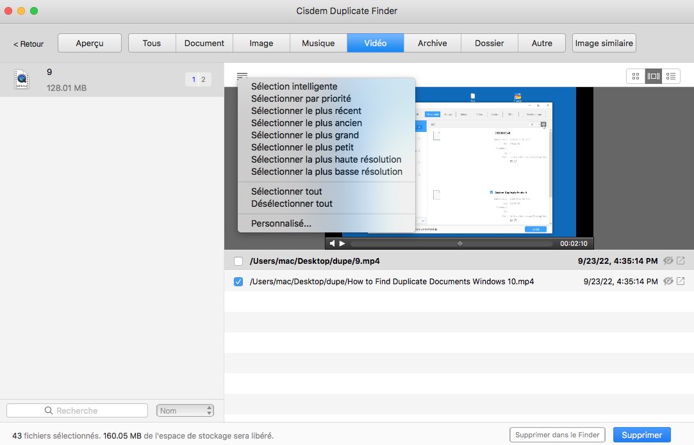Image resolution: width=694 pixels, height=445 pixels.
Task: Switch to grid thumbnail view
Action: point(636,76)
